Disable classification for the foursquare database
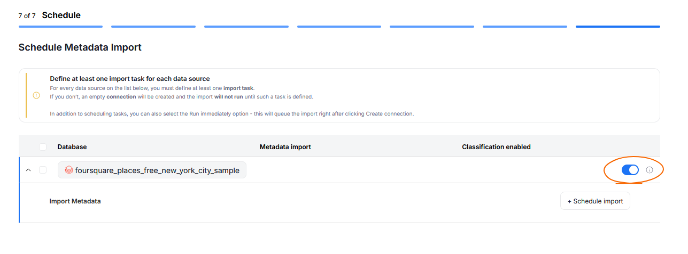The width and height of the screenshot is (688, 254). [630, 170]
